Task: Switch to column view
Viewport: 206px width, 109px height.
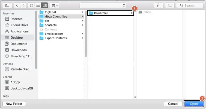Action: (45, 5)
